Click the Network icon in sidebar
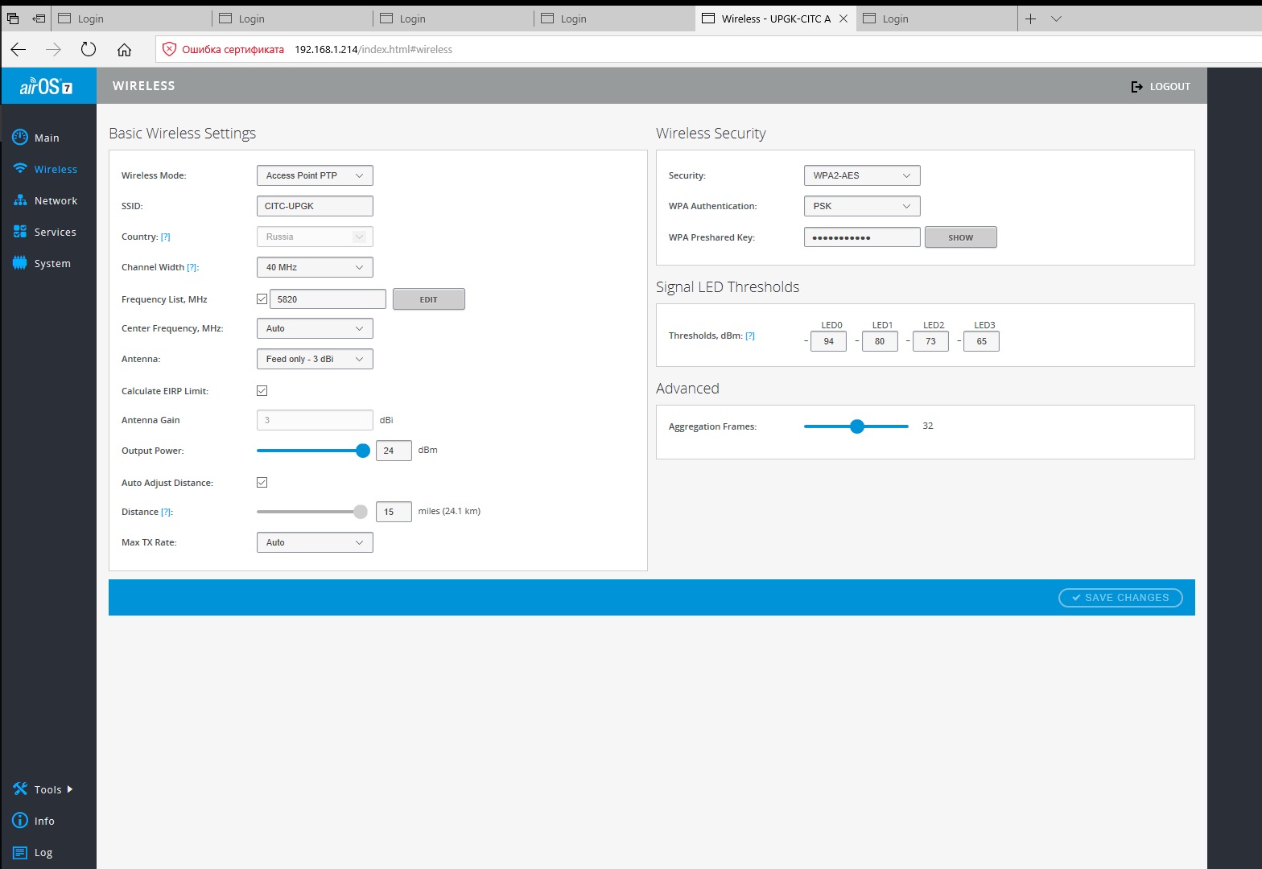Screen dimensions: 1262x869 coord(20,200)
